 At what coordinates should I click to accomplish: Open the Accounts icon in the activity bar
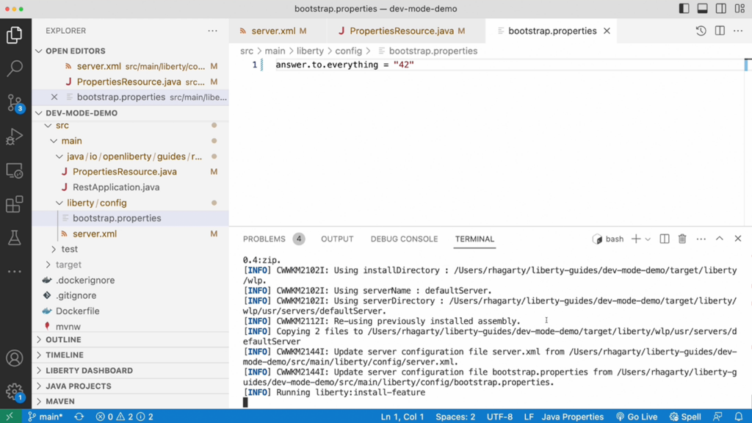pyautogui.click(x=16, y=359)
